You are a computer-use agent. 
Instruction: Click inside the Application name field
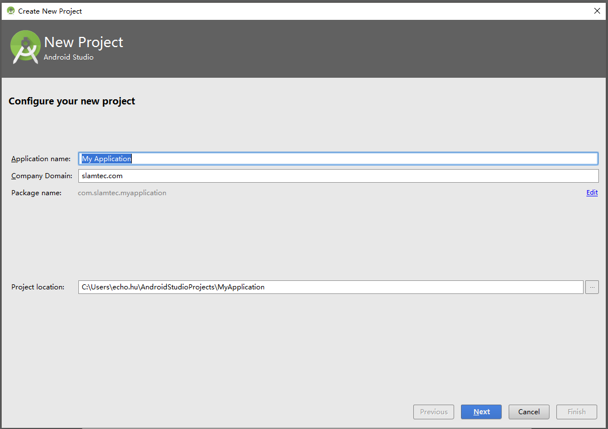[284, 158]
